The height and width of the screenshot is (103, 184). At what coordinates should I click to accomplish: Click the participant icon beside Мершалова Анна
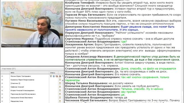pos(60,101)
